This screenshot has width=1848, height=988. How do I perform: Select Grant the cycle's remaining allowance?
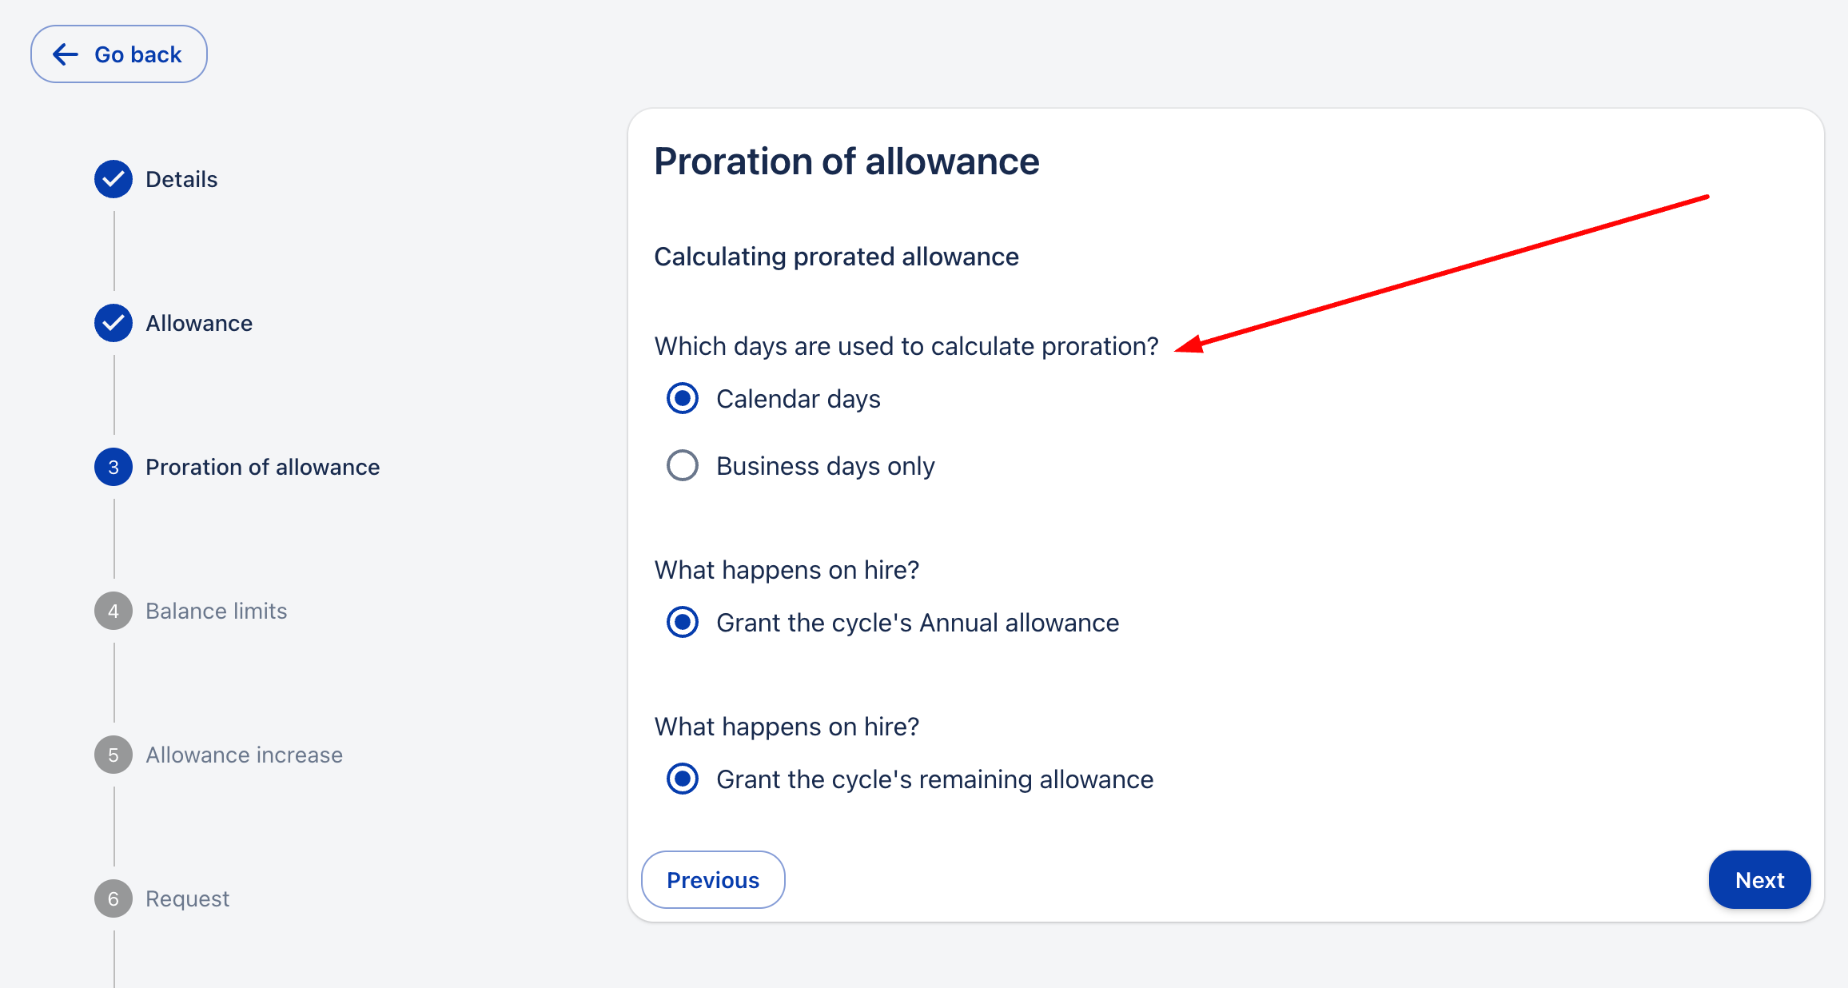click(683, 779)
